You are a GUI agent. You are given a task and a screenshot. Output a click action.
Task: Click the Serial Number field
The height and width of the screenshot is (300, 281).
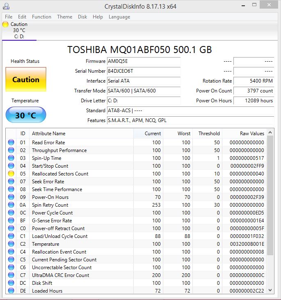tap(144, 71)
